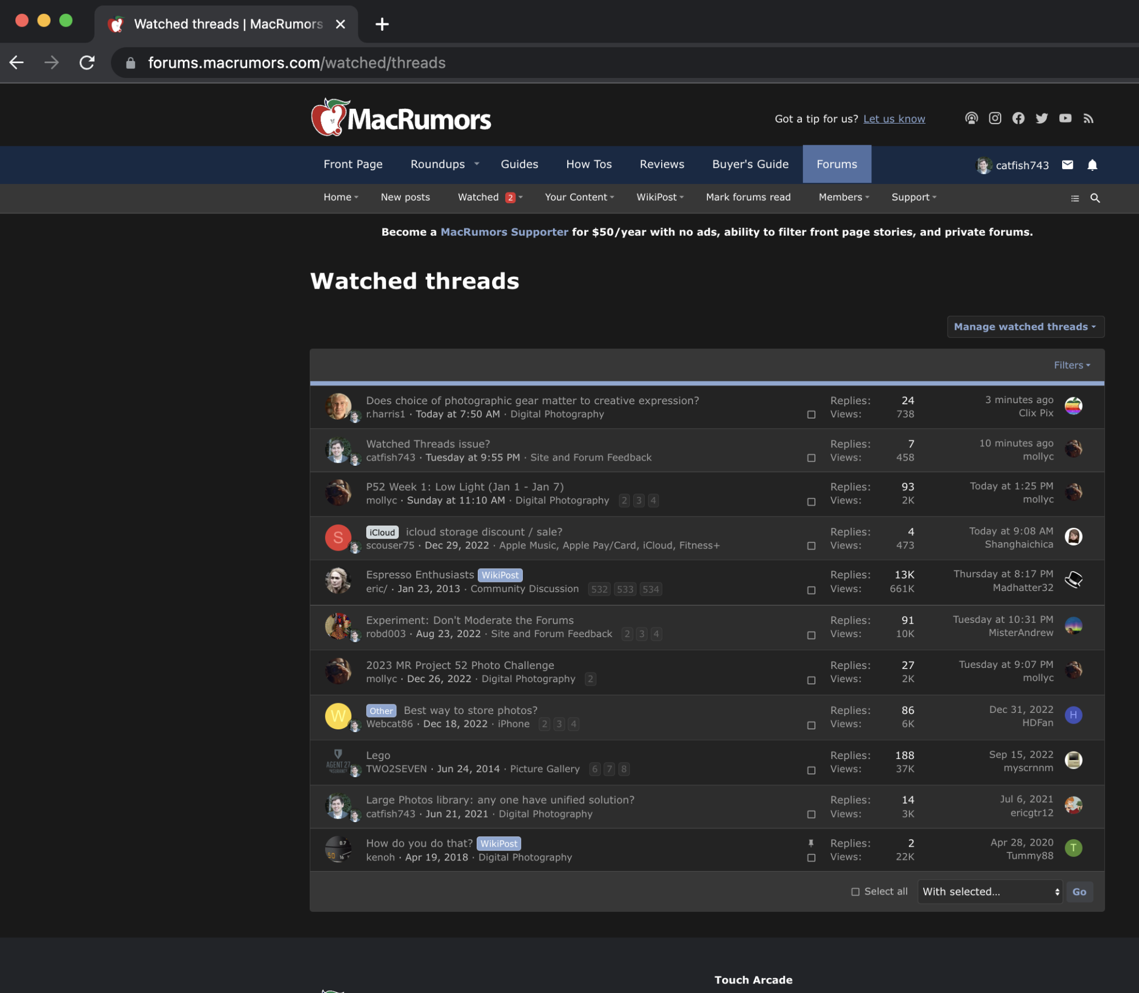Check the box for P52 Week 1 thread
Image resolution: width=1139 pixels, height=993 pixels.
[812, 502]
